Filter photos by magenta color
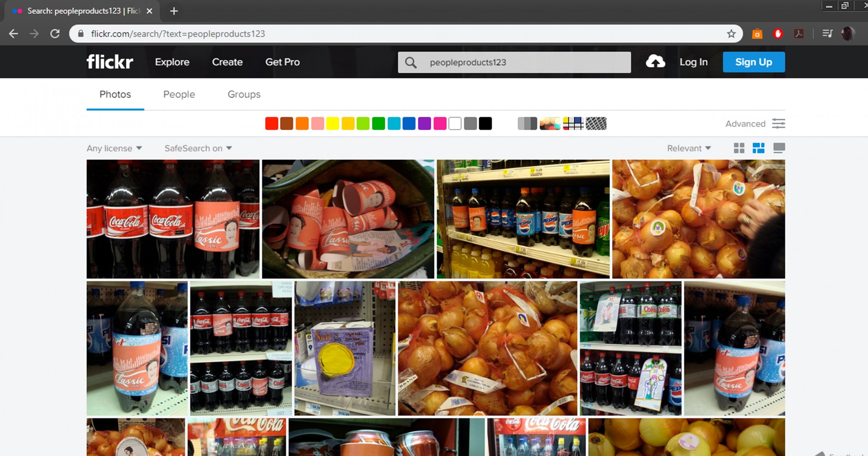 point(440,124)
